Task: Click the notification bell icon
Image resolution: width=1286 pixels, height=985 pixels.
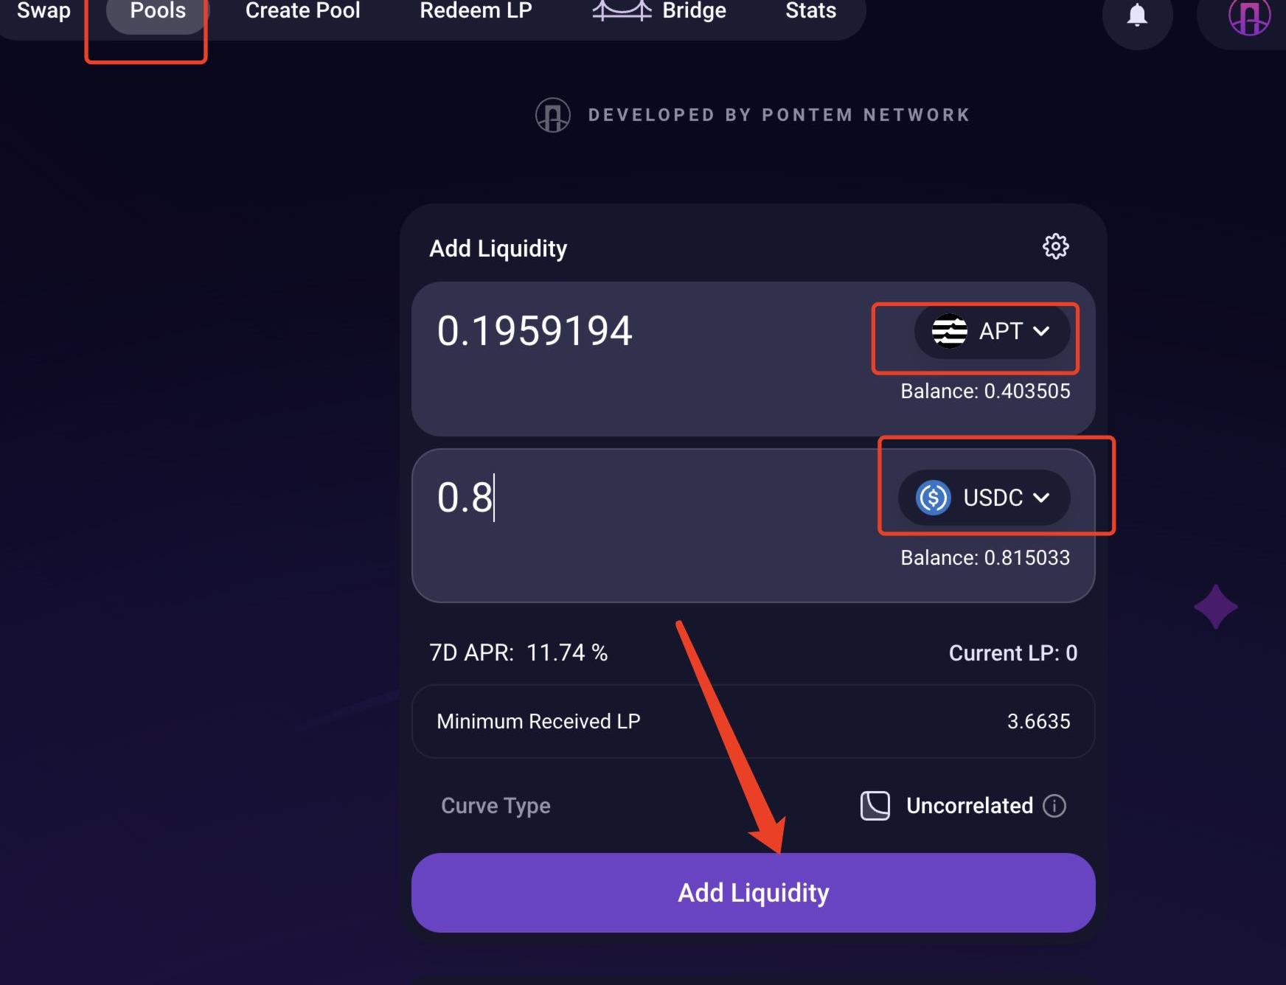Action: tap(1137, 15)
